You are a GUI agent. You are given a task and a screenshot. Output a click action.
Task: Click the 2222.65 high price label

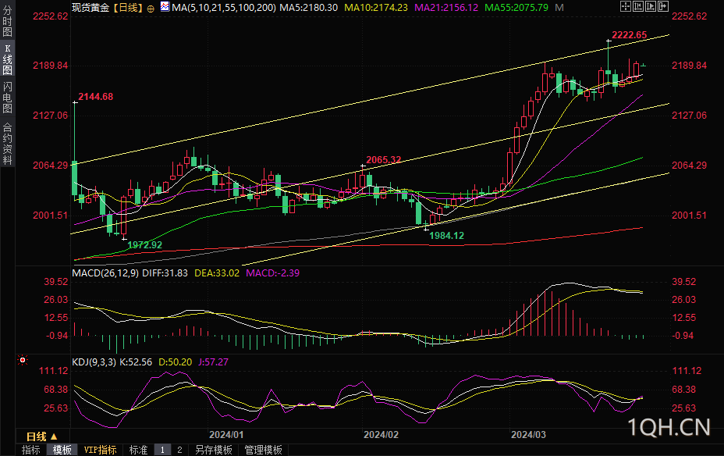pos(630,35)
